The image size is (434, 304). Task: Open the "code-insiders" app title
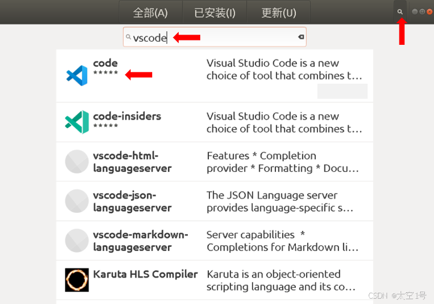click(x=127, y=116)
